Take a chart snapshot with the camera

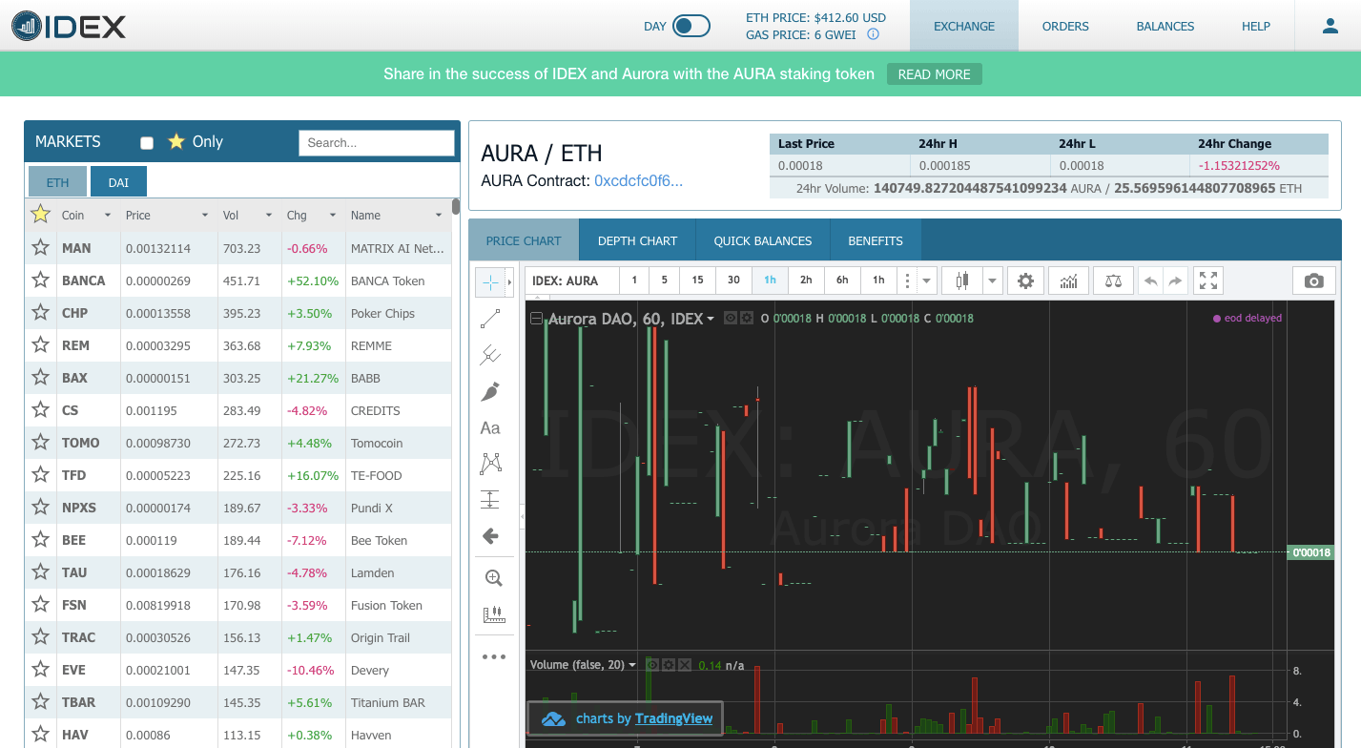coord(1313,280)
